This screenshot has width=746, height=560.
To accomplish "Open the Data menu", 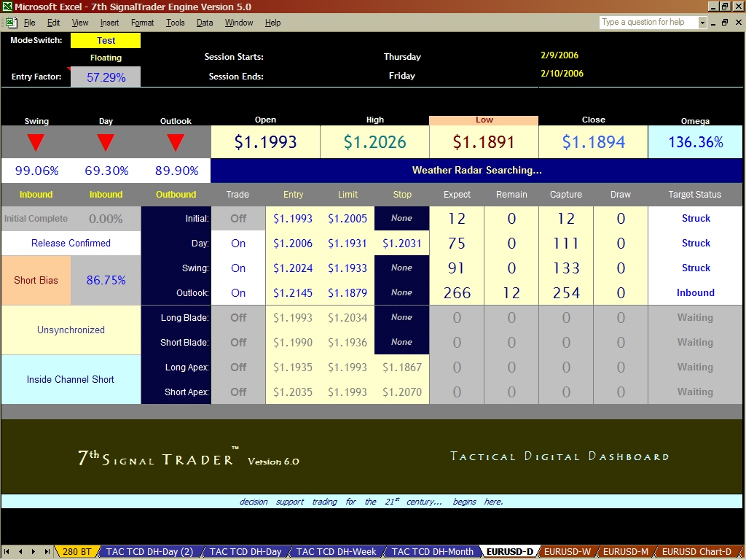I will point(205,23).
